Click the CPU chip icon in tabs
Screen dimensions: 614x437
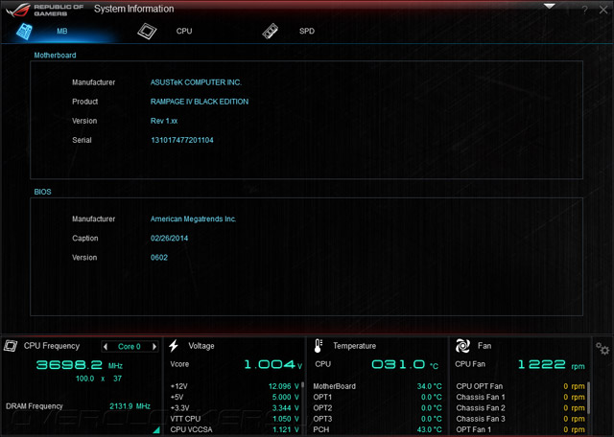[147, 32]
